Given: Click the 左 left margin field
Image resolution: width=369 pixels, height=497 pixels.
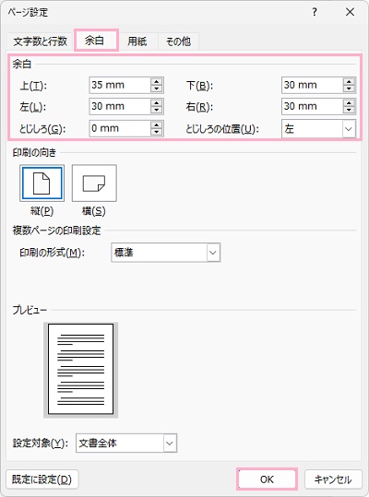Looking at the screenshot, I should click(120, 106).
